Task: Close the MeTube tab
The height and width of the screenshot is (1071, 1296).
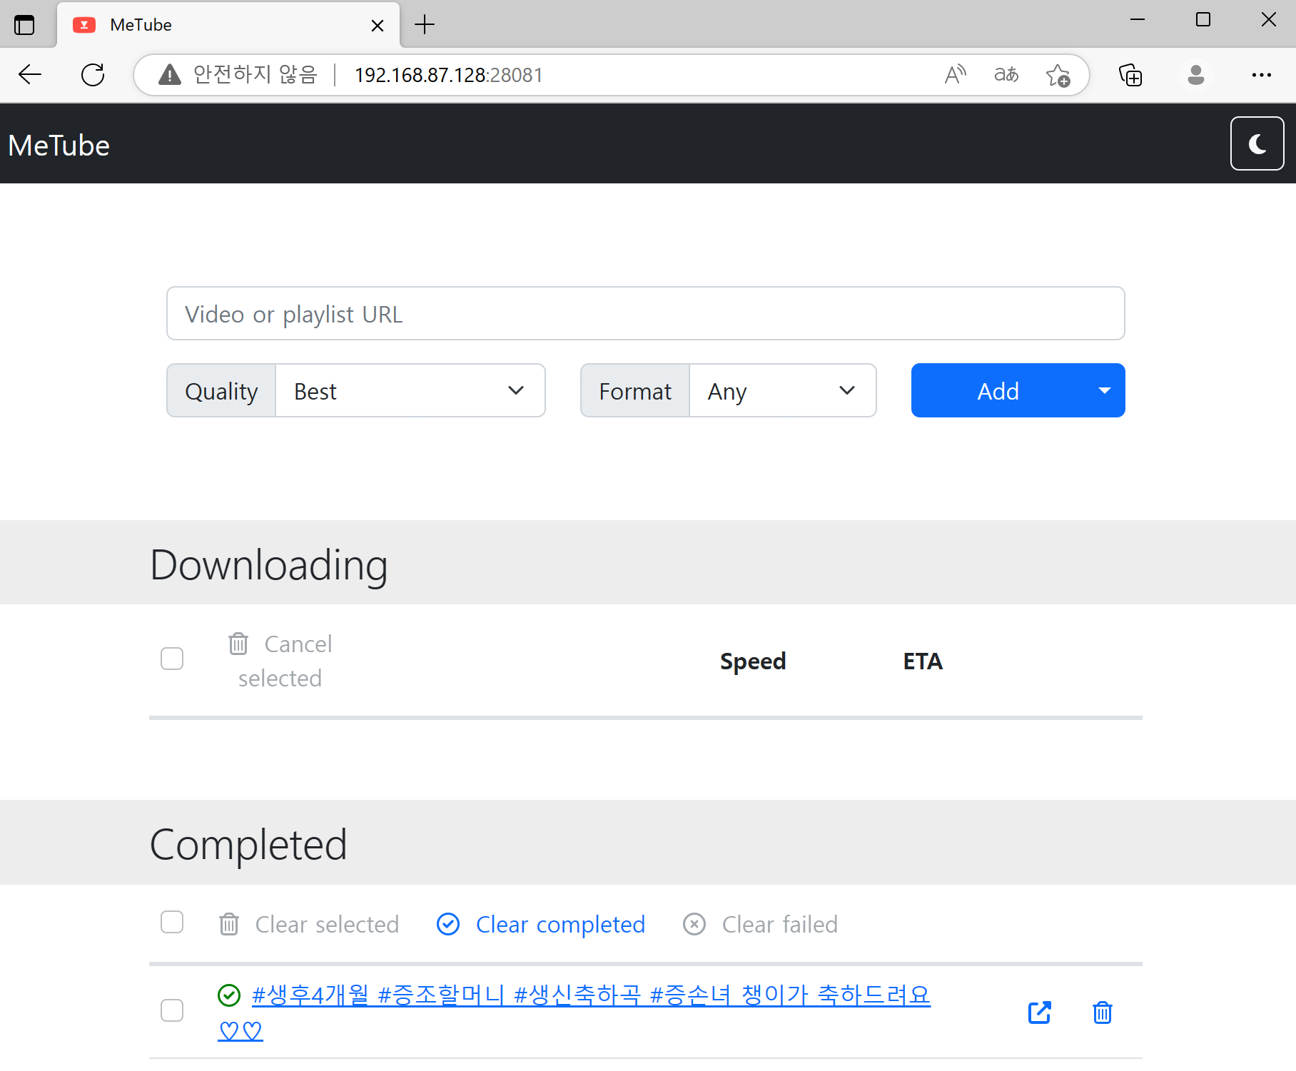Action: (x=378, y=26)
